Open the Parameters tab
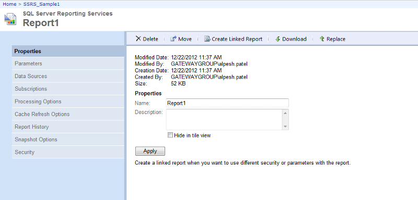 pyautogui.click(x=68, y=64)
